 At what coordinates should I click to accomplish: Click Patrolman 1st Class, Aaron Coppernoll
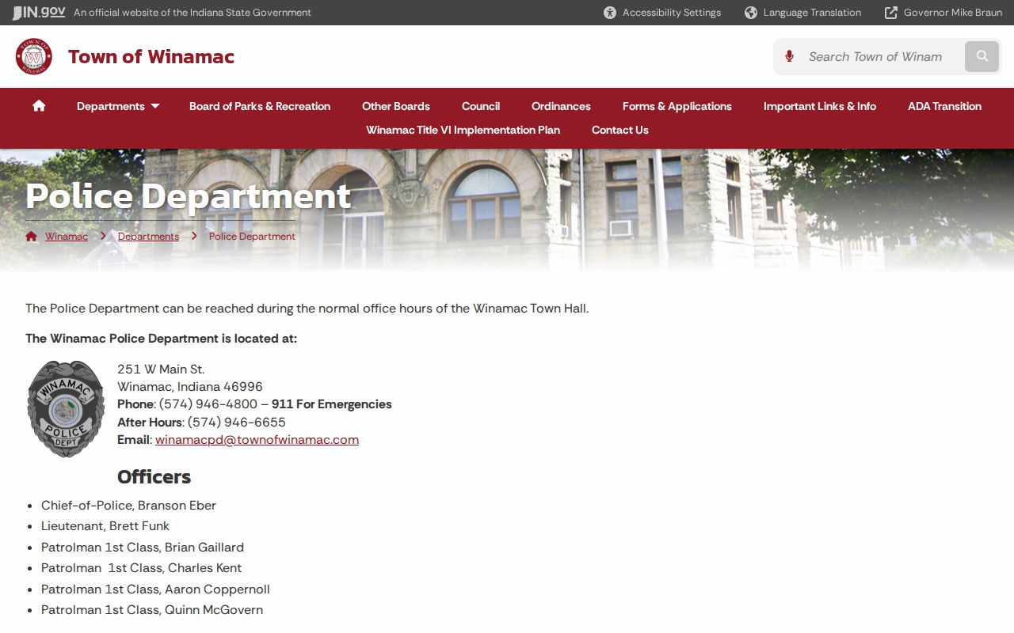(x=155, y=589)
